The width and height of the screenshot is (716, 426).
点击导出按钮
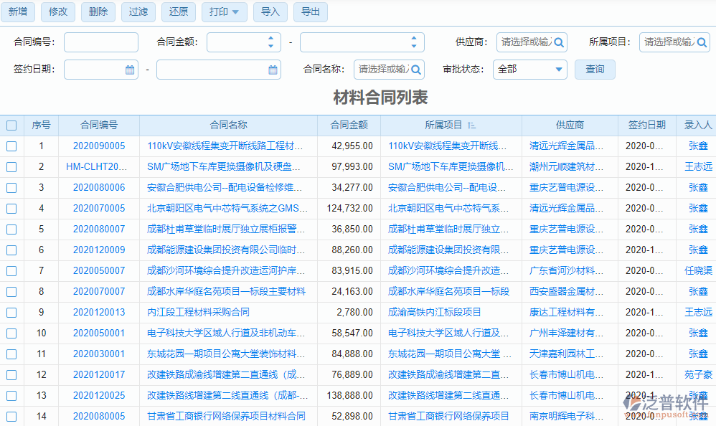click(311, 12)
